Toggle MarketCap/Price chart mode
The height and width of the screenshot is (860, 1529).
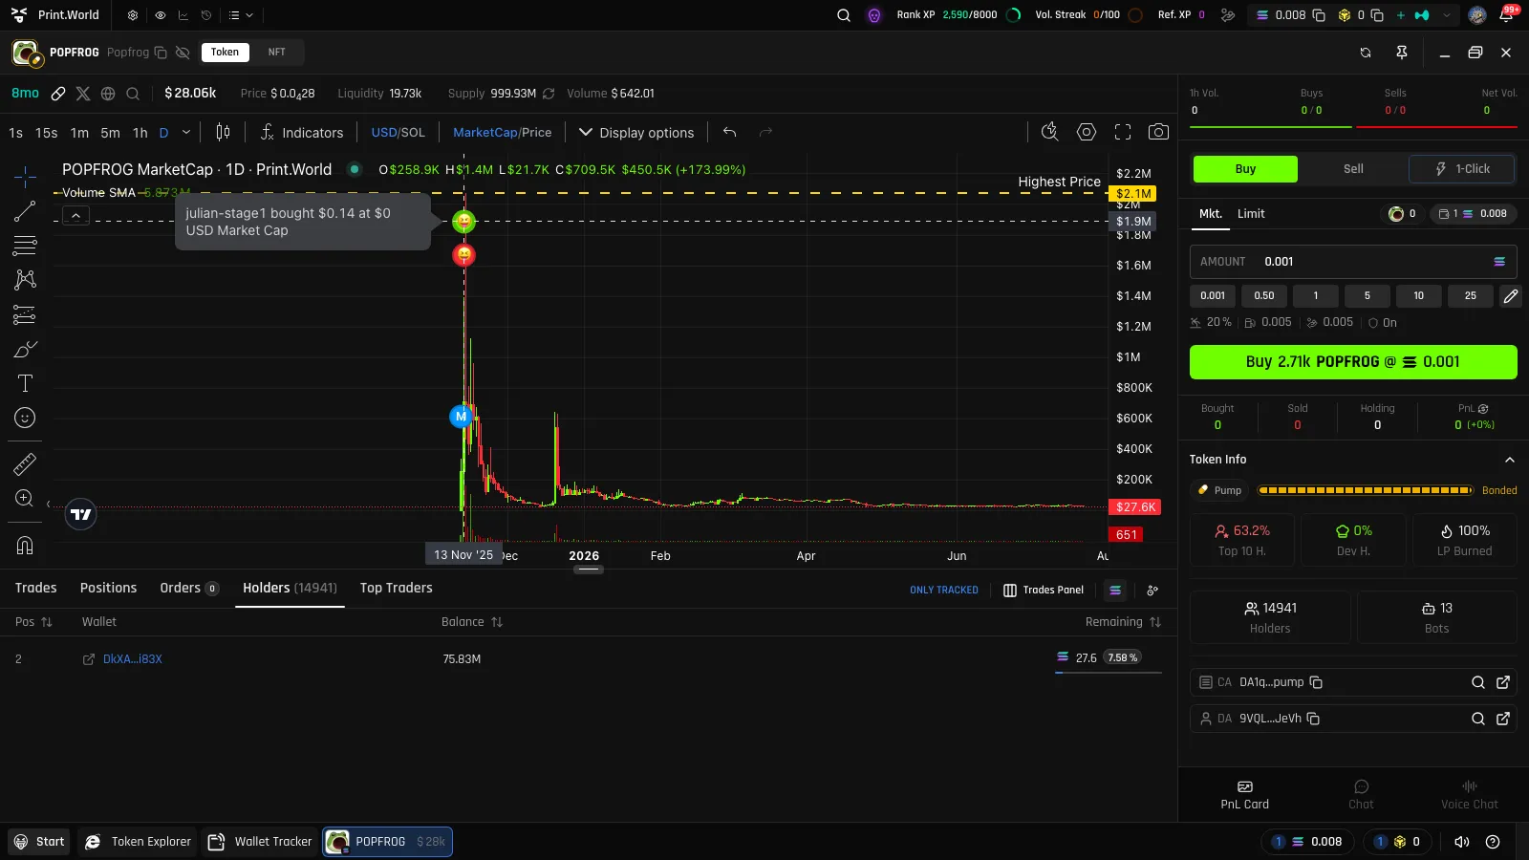point(503,133)
